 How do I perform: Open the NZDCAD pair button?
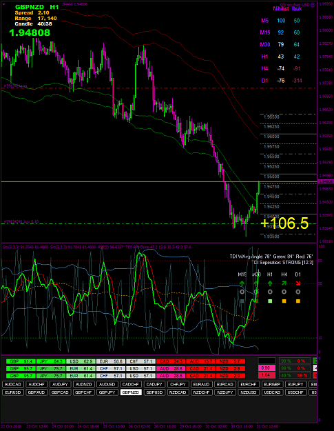point(178,392)
